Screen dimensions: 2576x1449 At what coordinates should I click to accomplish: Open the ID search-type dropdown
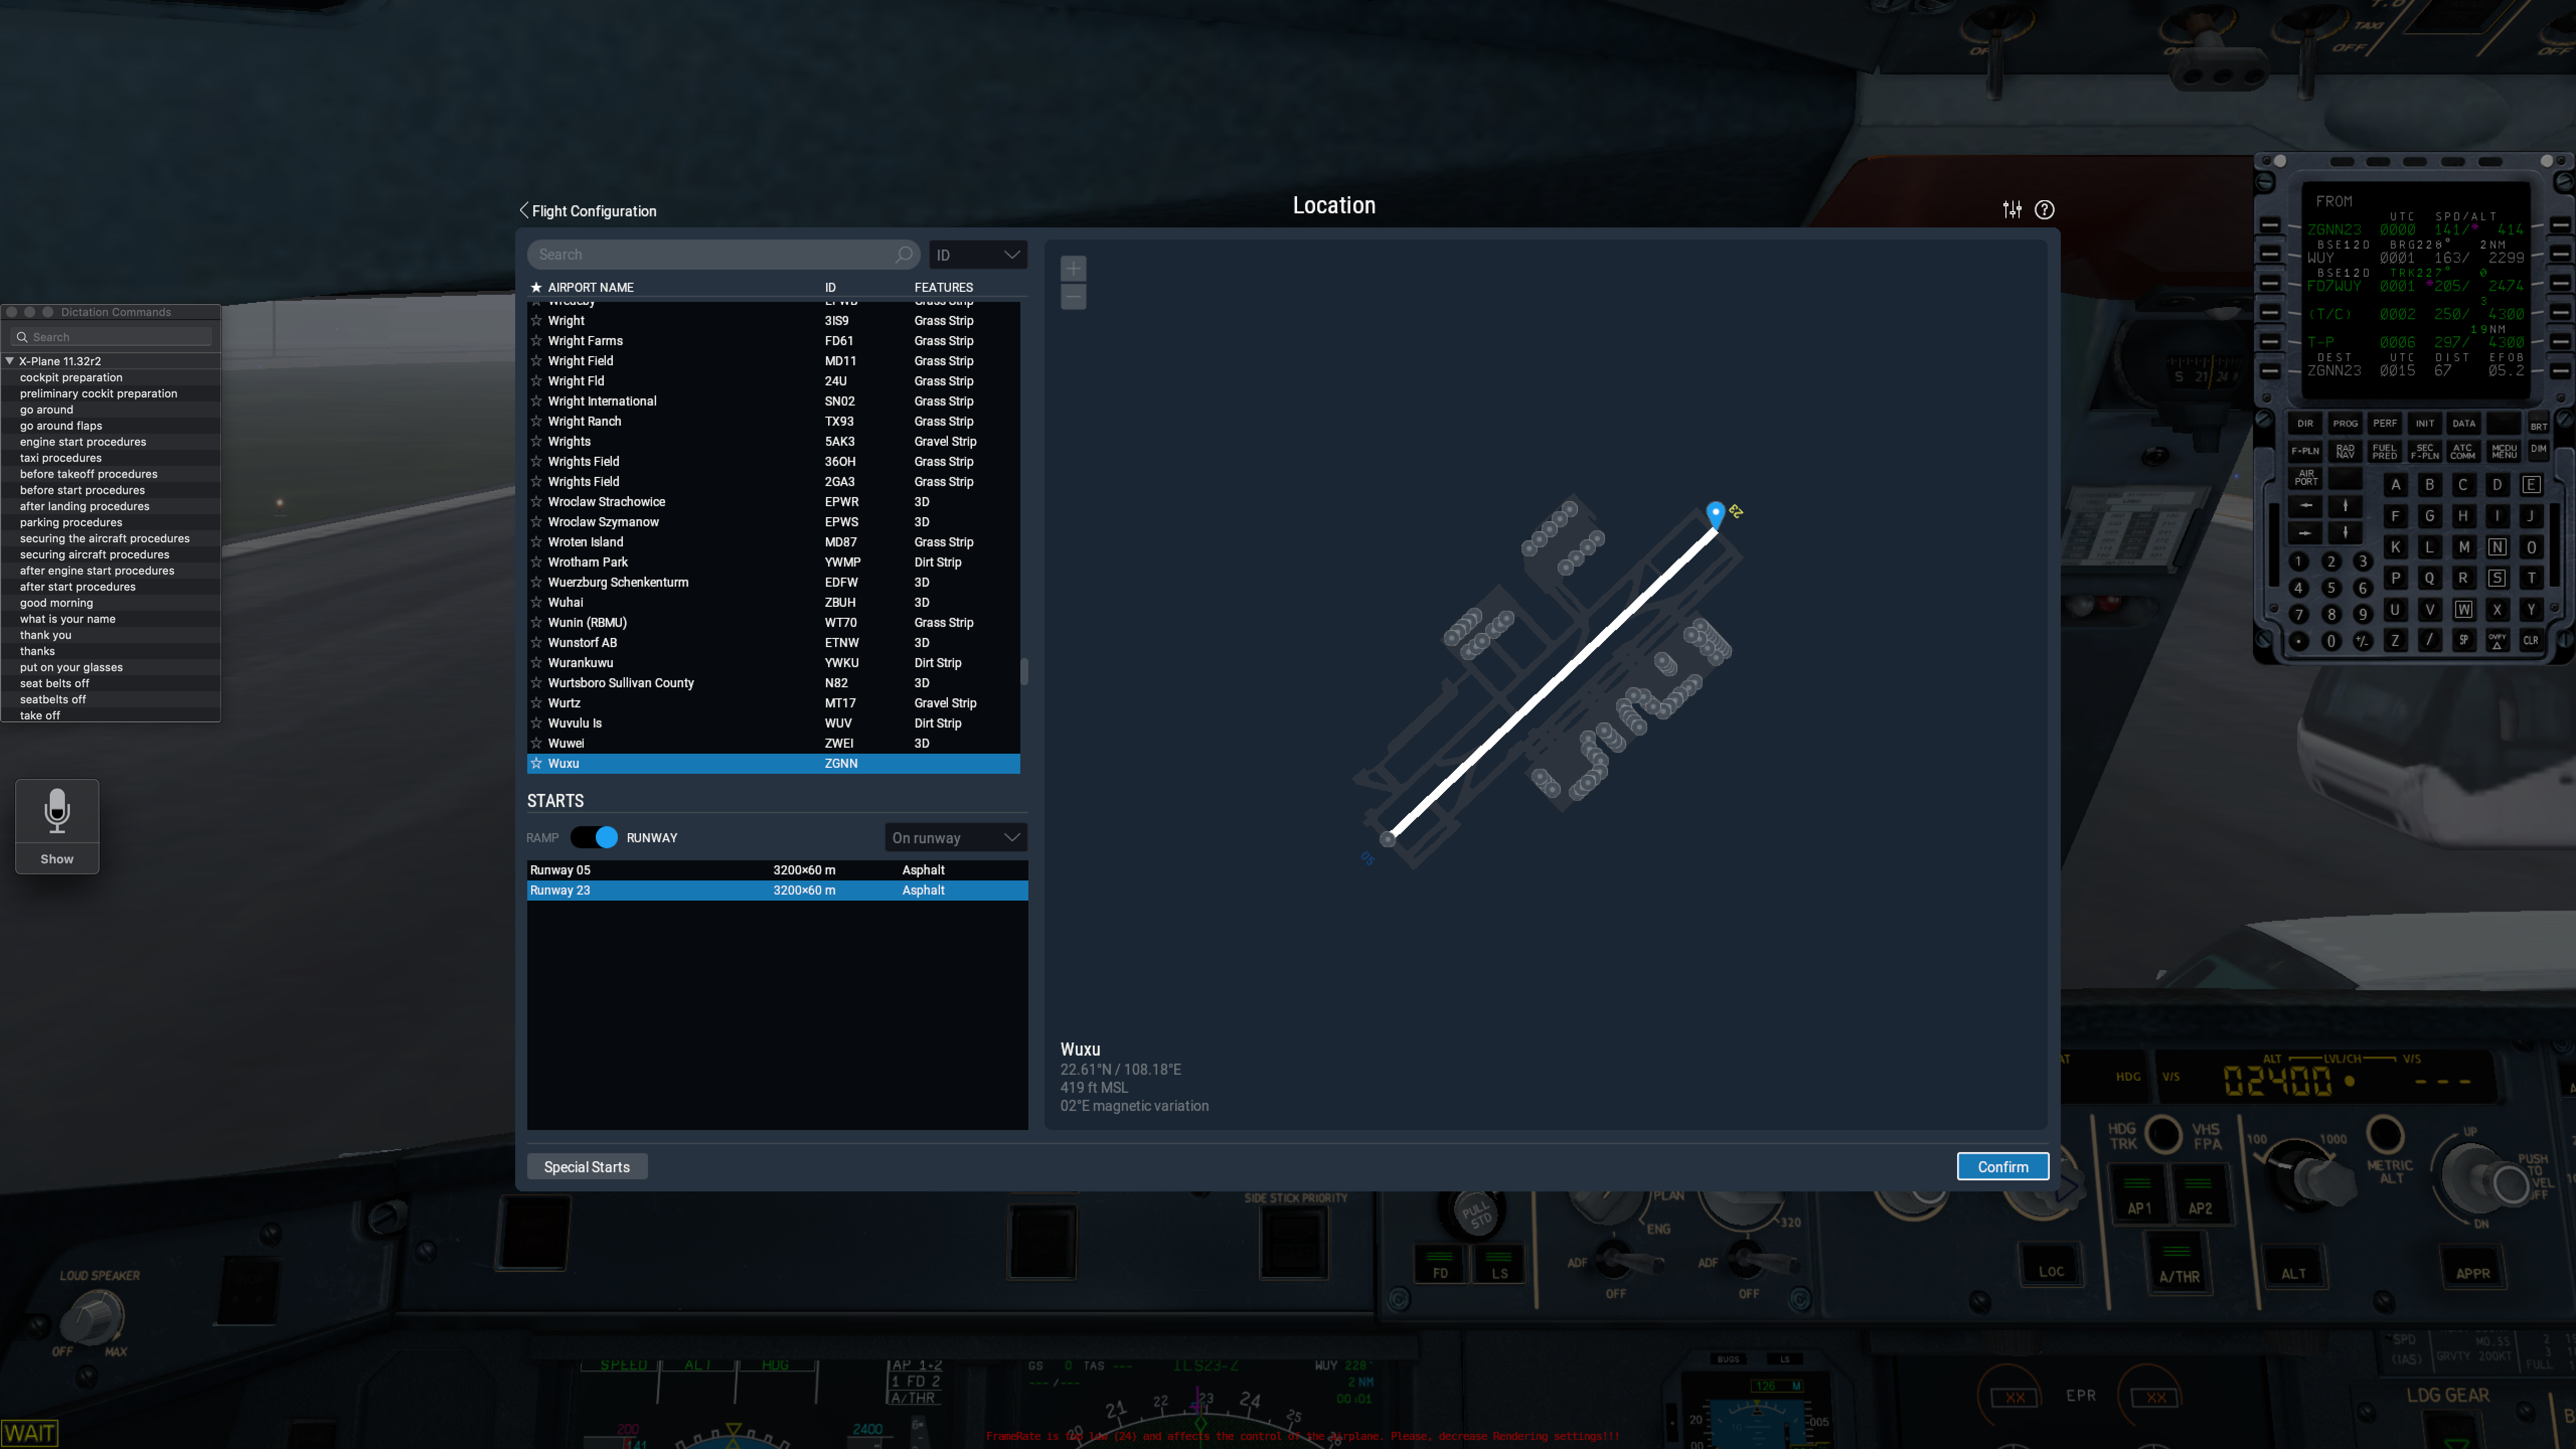(x=977, y=254)
